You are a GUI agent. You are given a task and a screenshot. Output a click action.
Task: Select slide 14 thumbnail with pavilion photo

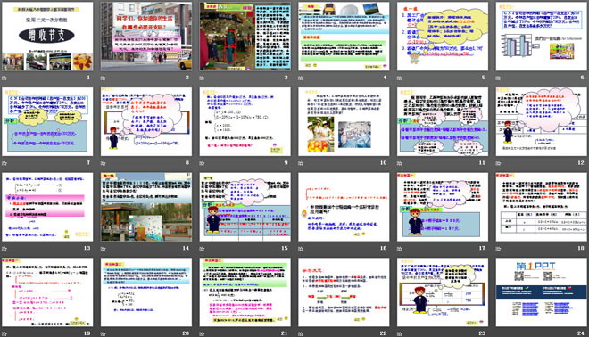146,207
